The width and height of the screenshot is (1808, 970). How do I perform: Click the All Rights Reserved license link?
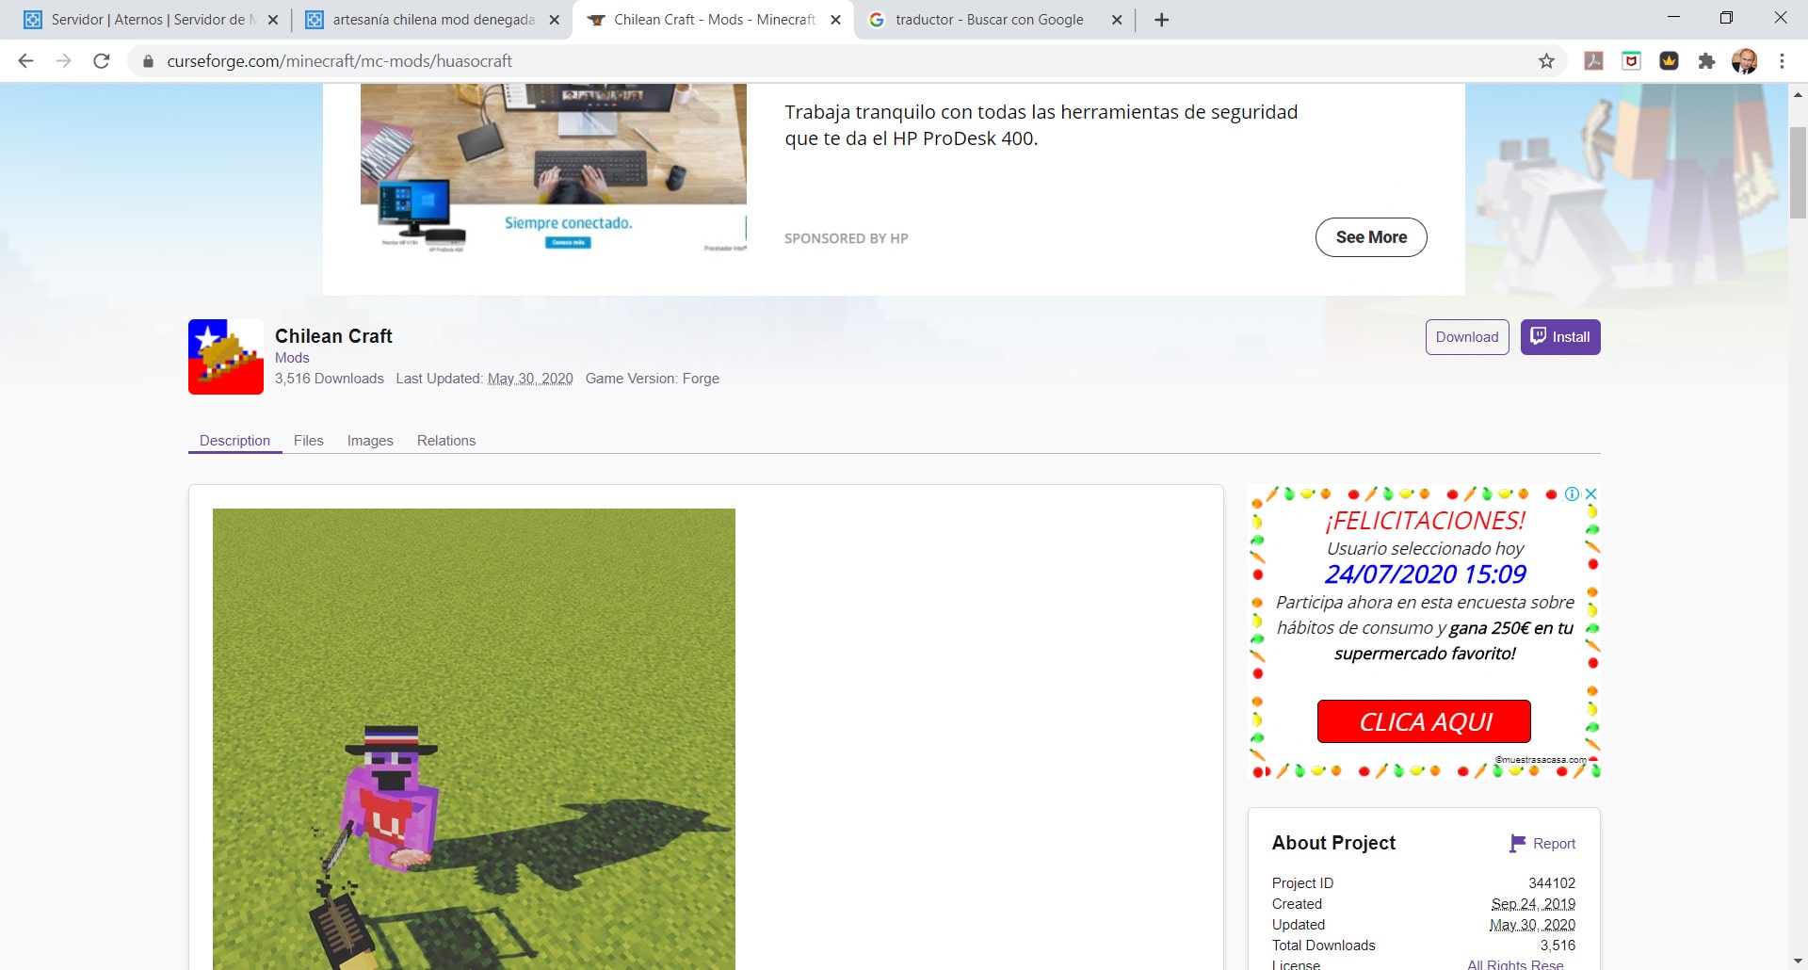coord(1515,965)
